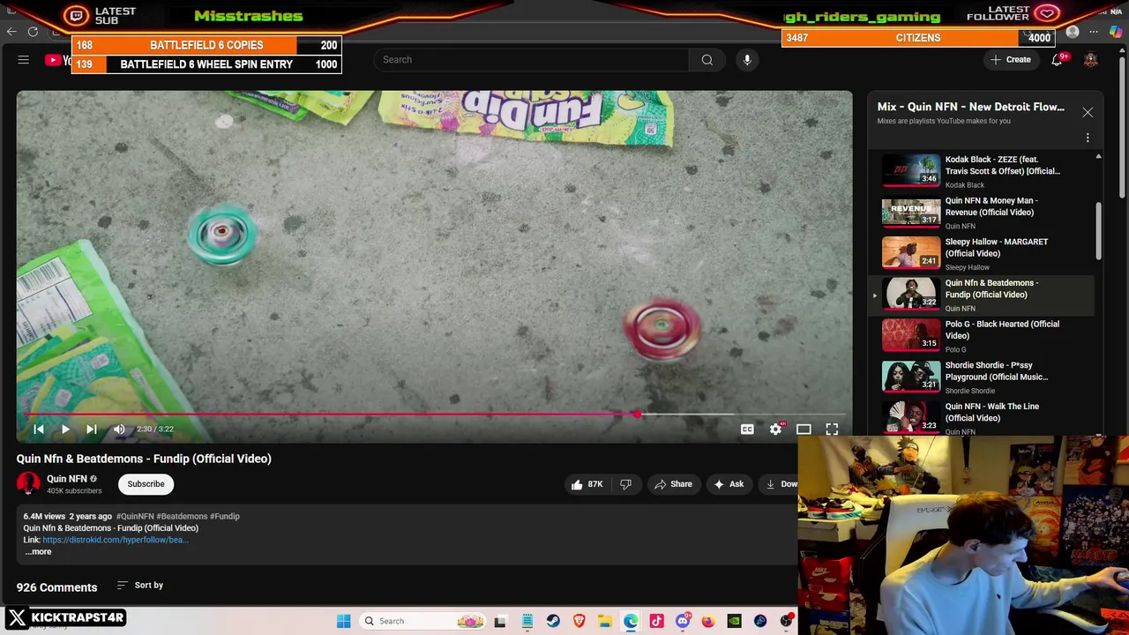Click the Mix playlist title header
The height and width of the screenshot is (635, 1129).
pyautogui.click(x=970, y=107)
